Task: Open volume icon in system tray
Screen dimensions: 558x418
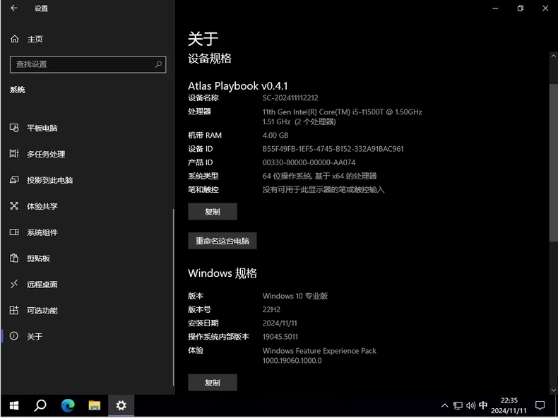Action: [471, 405]
